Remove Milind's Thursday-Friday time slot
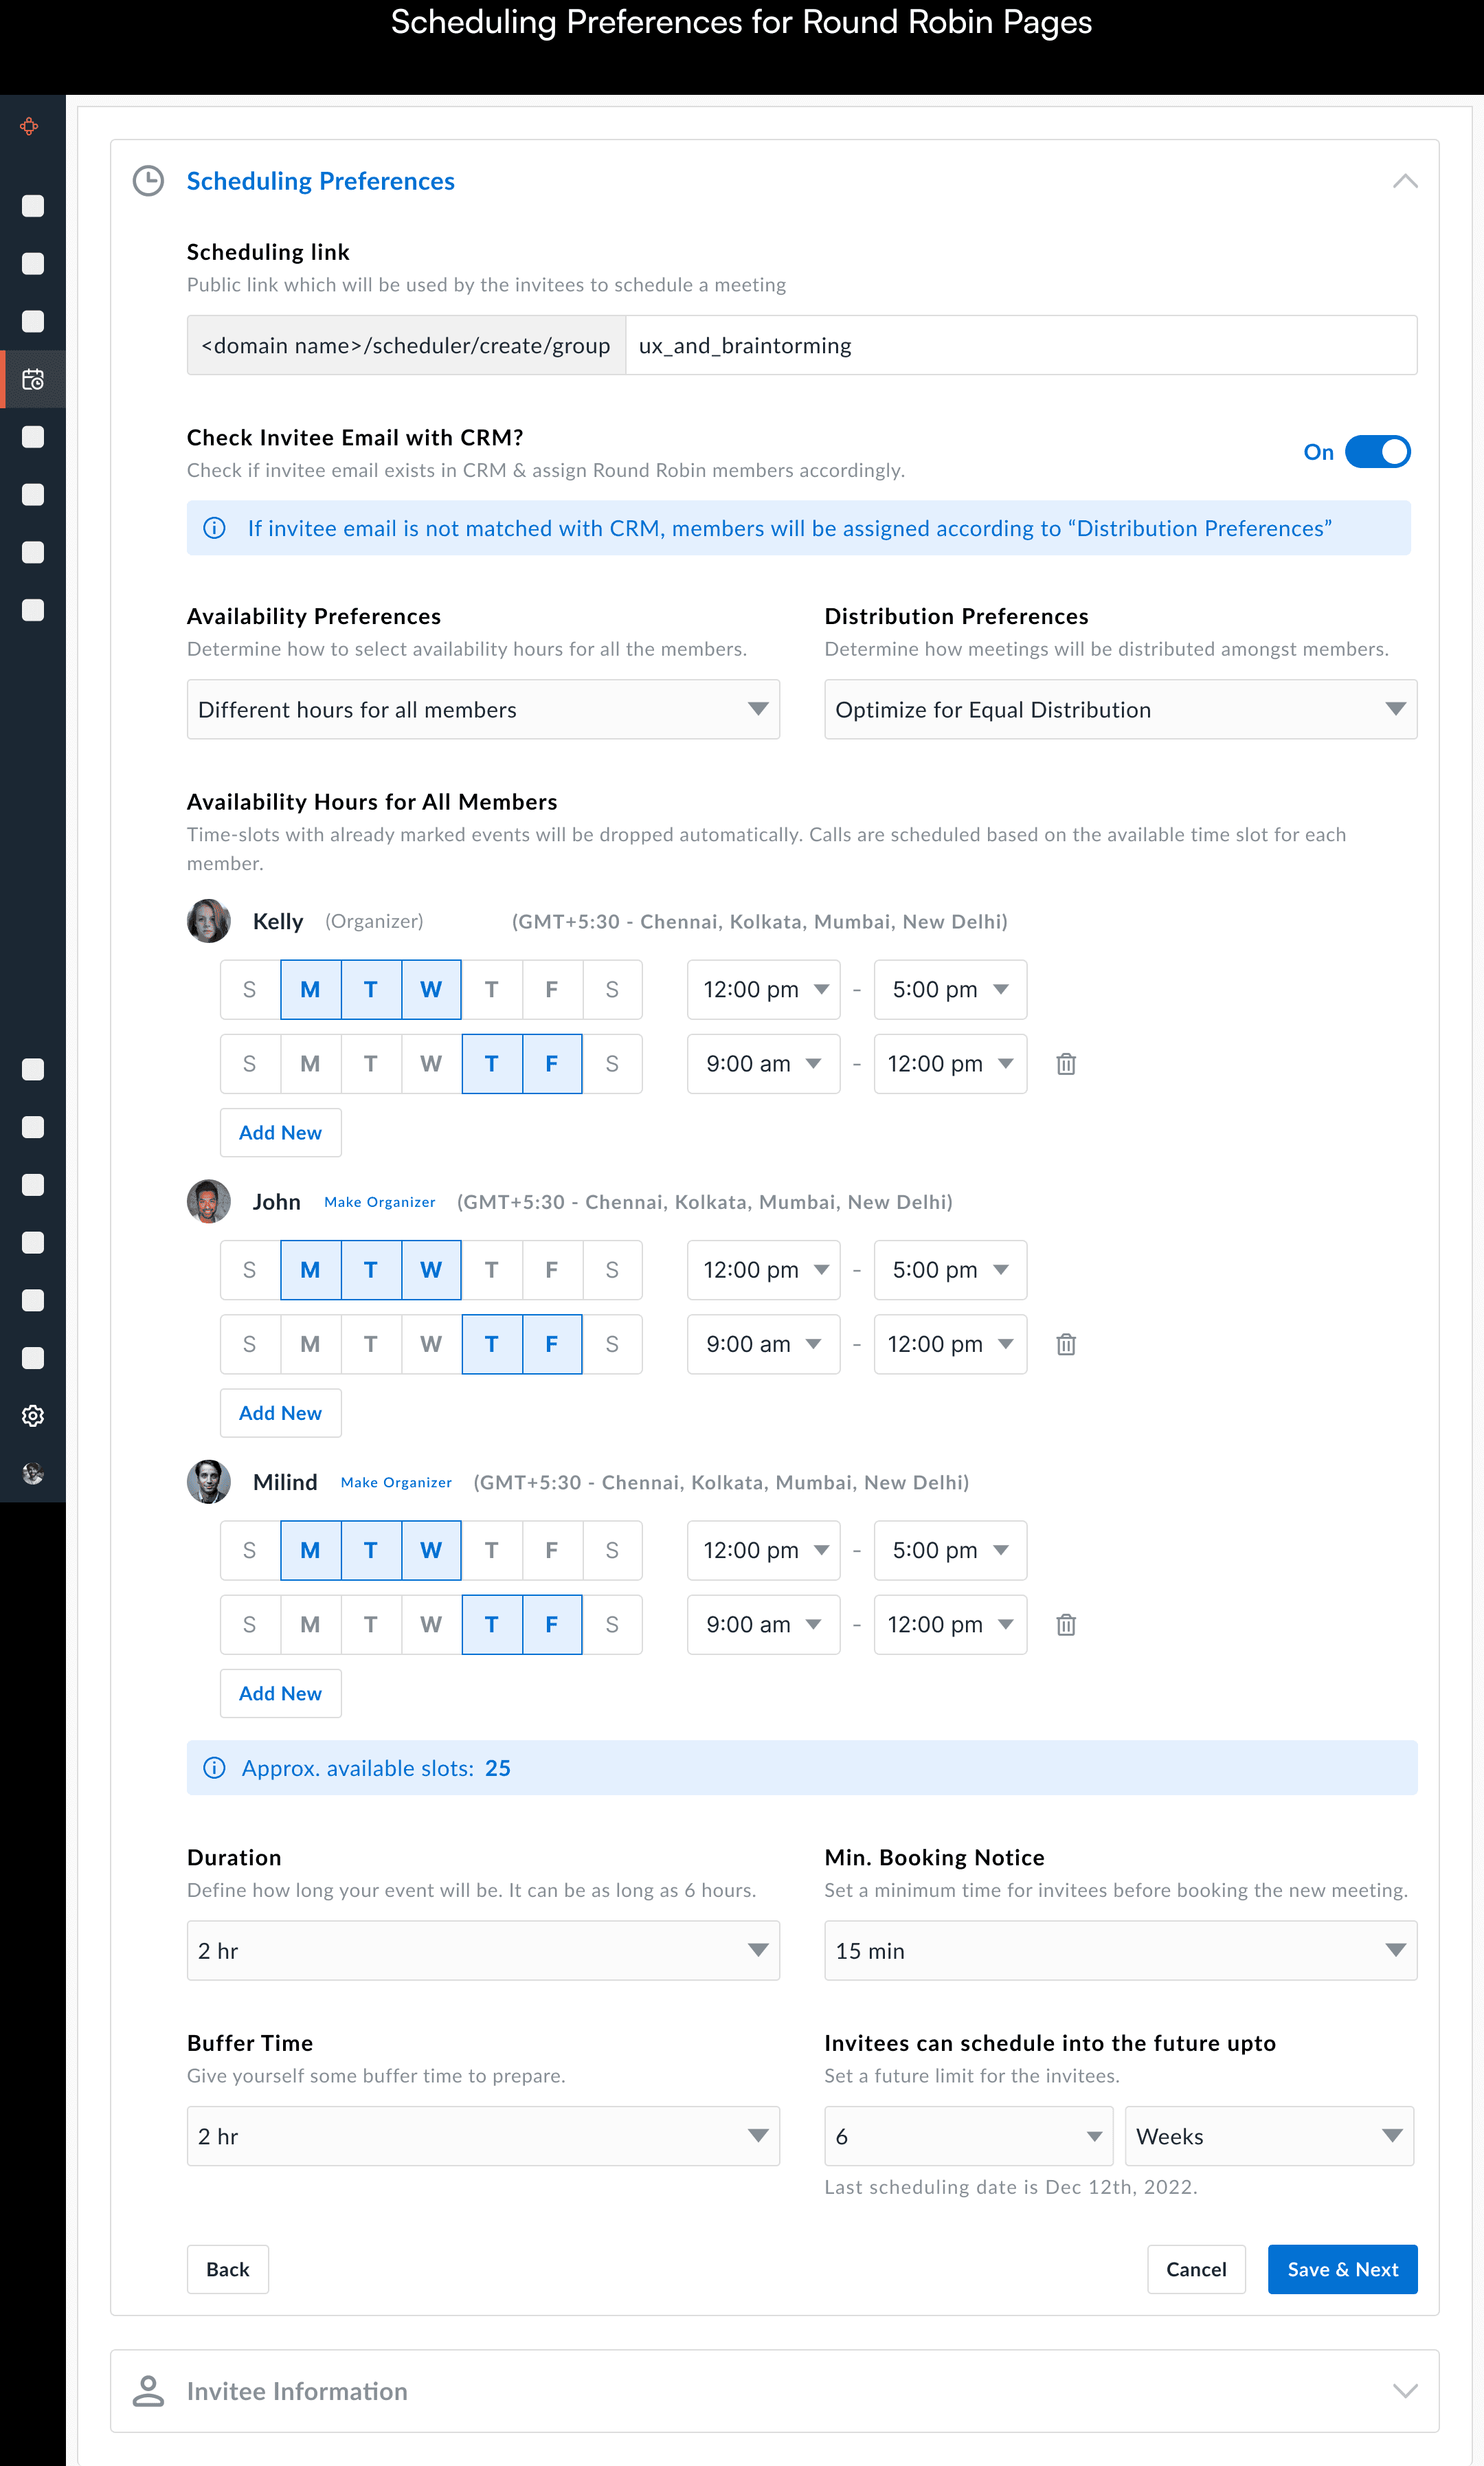This screenshot has width=1484, height=2466. (x=1066, y=1623)
